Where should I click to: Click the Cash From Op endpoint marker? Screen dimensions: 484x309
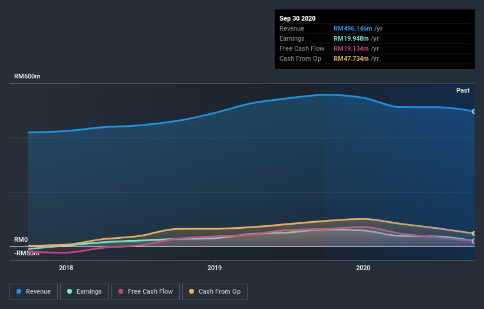coord(474,234)
